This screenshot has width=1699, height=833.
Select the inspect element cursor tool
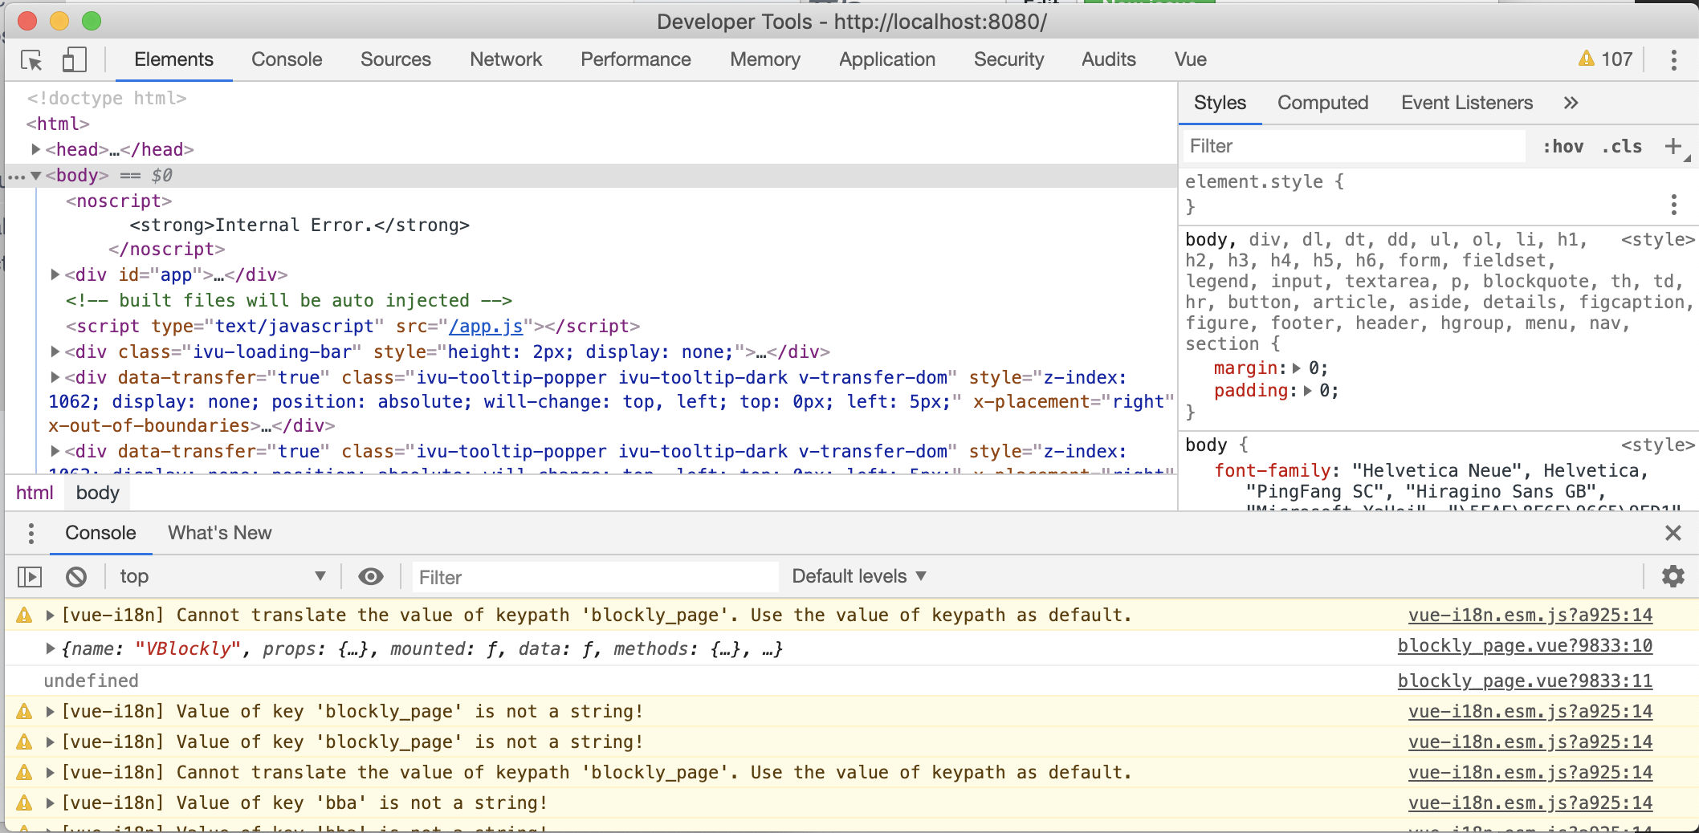32,60
